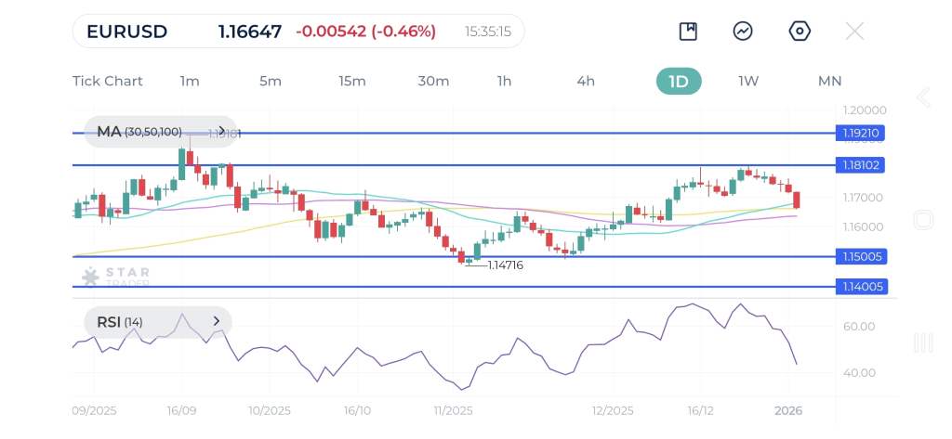The image size is (952, 439).
Task: Expand the MA (30,50,100) indicator settings
Action: point(160,132)
